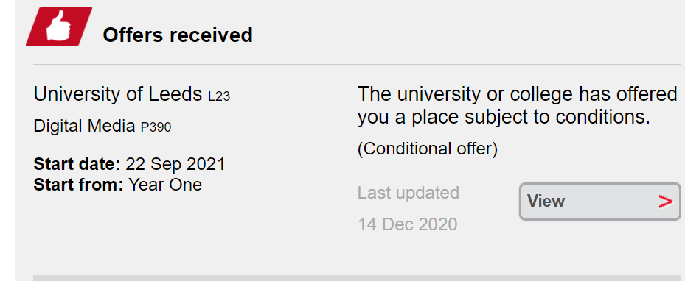Viewport: 685px width, 281px height.
Task: Click the Start date label
Action: 77,164
